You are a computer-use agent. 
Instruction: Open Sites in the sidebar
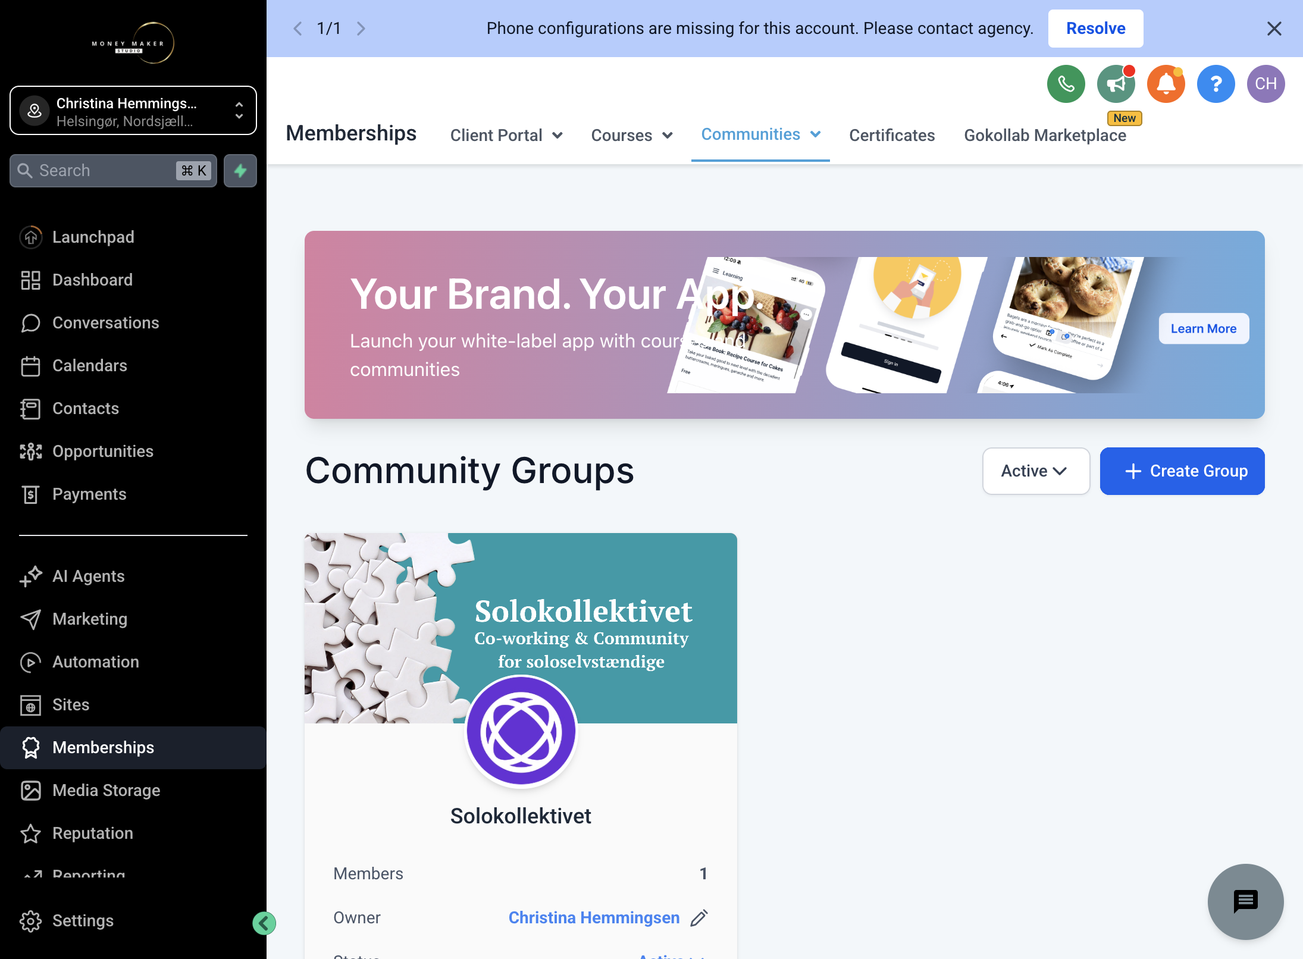pos(133,704)
